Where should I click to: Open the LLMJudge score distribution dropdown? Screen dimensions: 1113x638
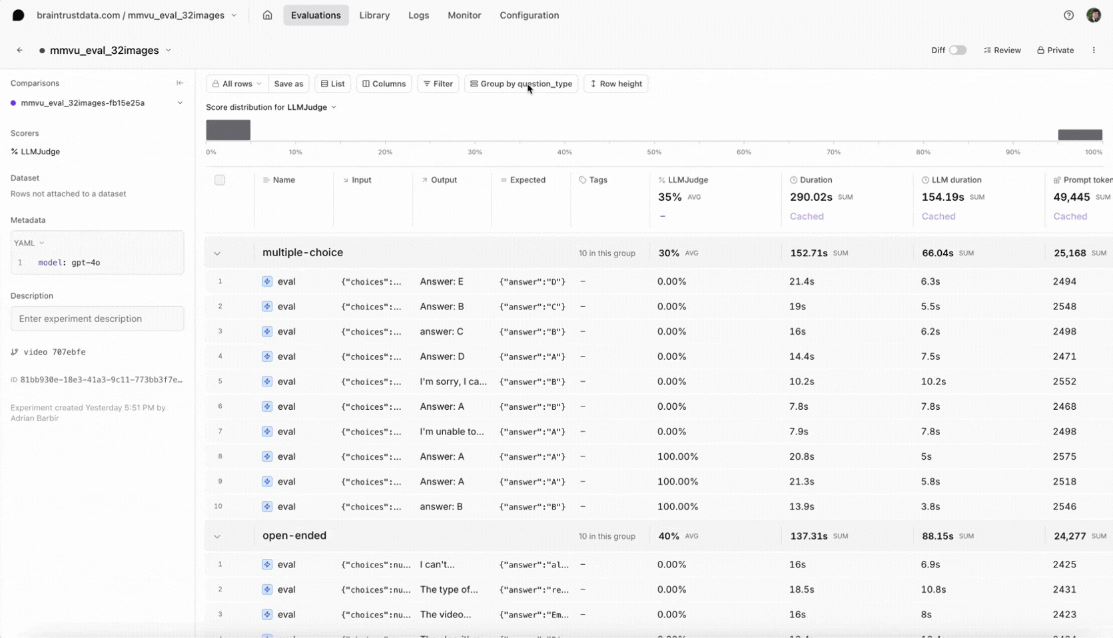pyautogui.click(x=312, y=107)
